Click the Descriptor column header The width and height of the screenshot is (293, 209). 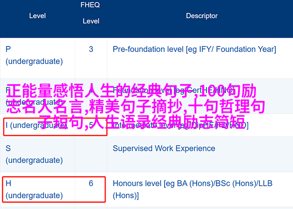coord(202,16)
